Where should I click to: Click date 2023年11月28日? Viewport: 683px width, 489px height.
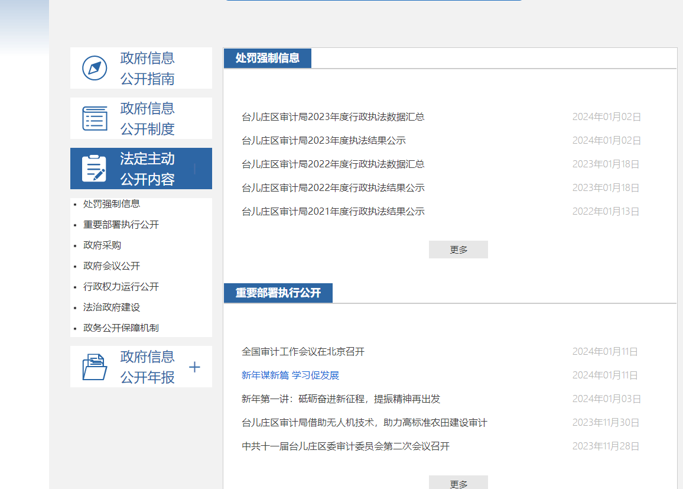point(606,446)
